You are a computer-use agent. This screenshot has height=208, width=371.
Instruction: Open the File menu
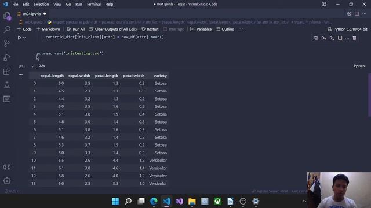coord(15,4)
